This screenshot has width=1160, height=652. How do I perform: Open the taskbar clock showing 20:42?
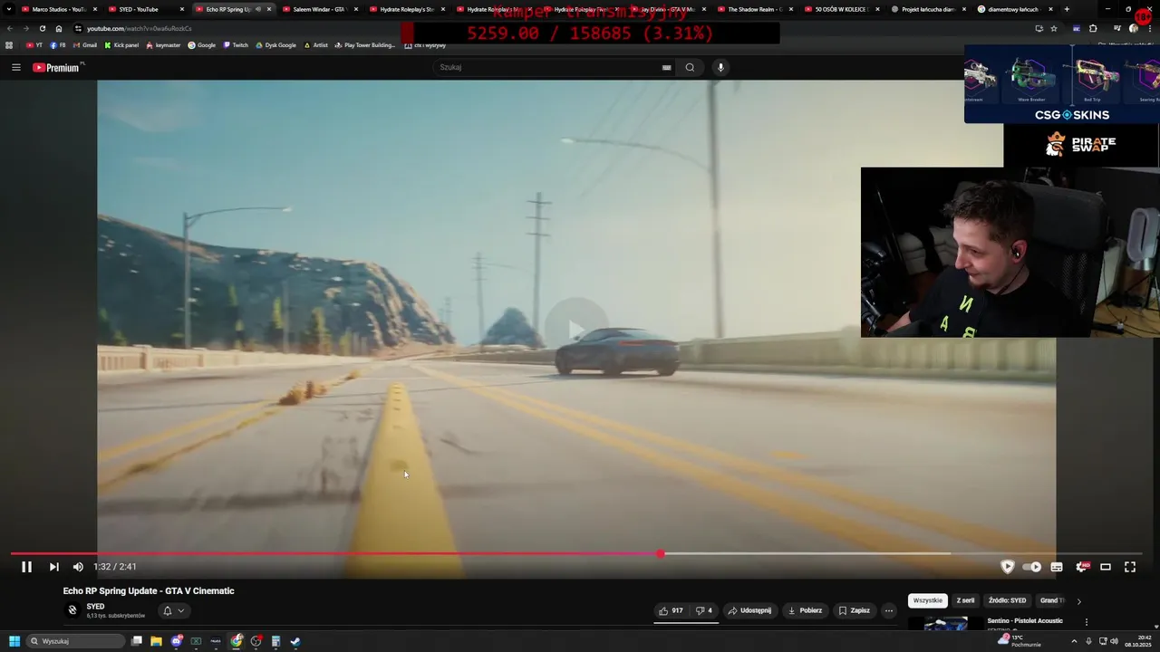[1136, 641]
